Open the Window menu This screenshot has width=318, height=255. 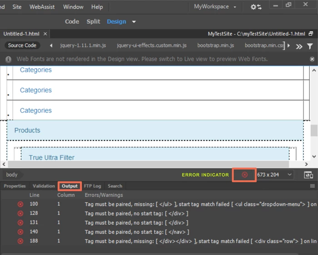73,7
